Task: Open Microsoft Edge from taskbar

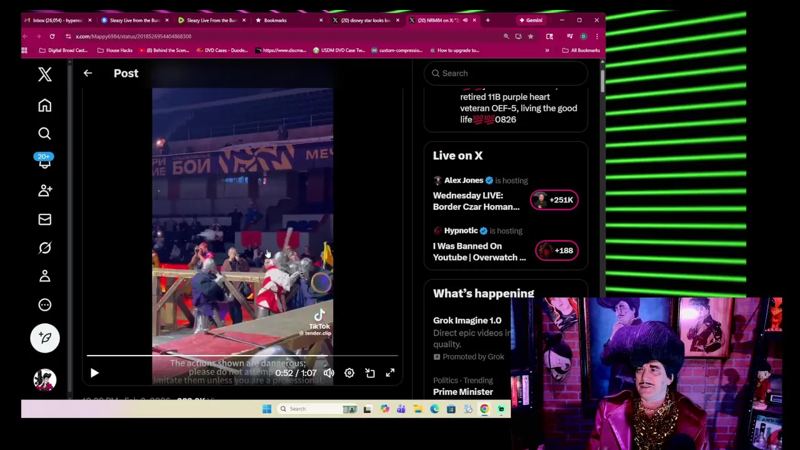Action: click(x=434, y=409)
